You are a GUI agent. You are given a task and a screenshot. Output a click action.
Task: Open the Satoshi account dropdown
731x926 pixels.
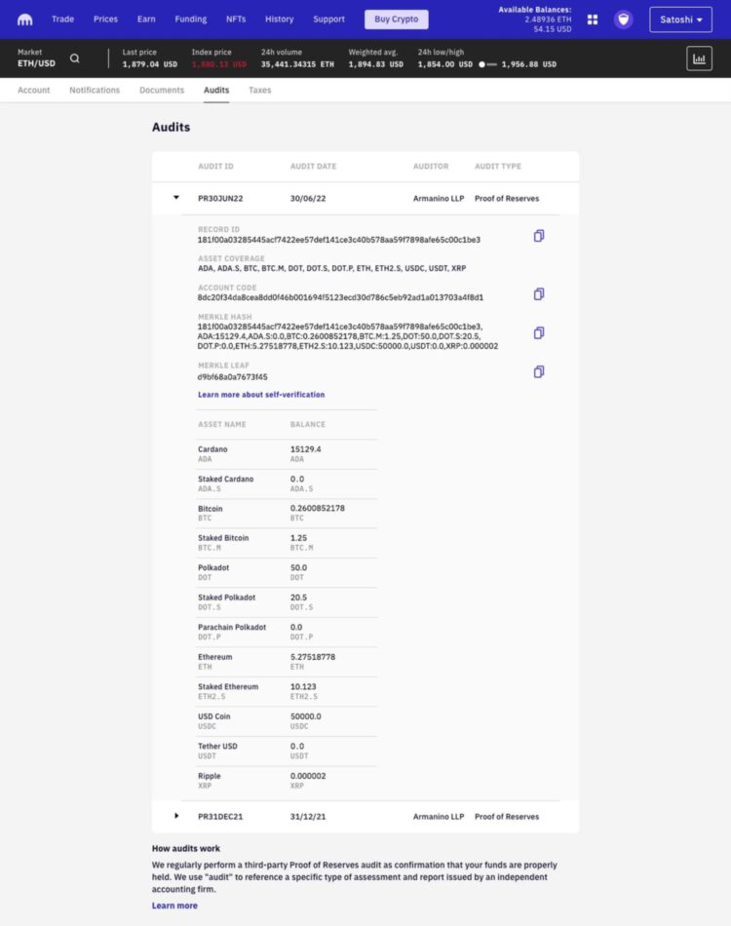(x=680, y=19)
